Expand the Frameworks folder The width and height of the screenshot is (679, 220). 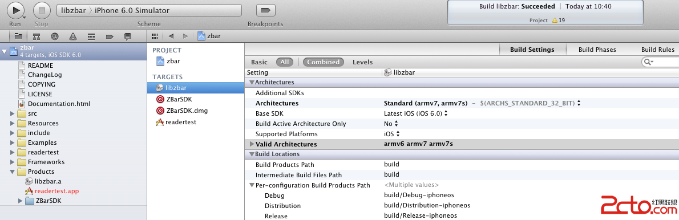point(12,162)
